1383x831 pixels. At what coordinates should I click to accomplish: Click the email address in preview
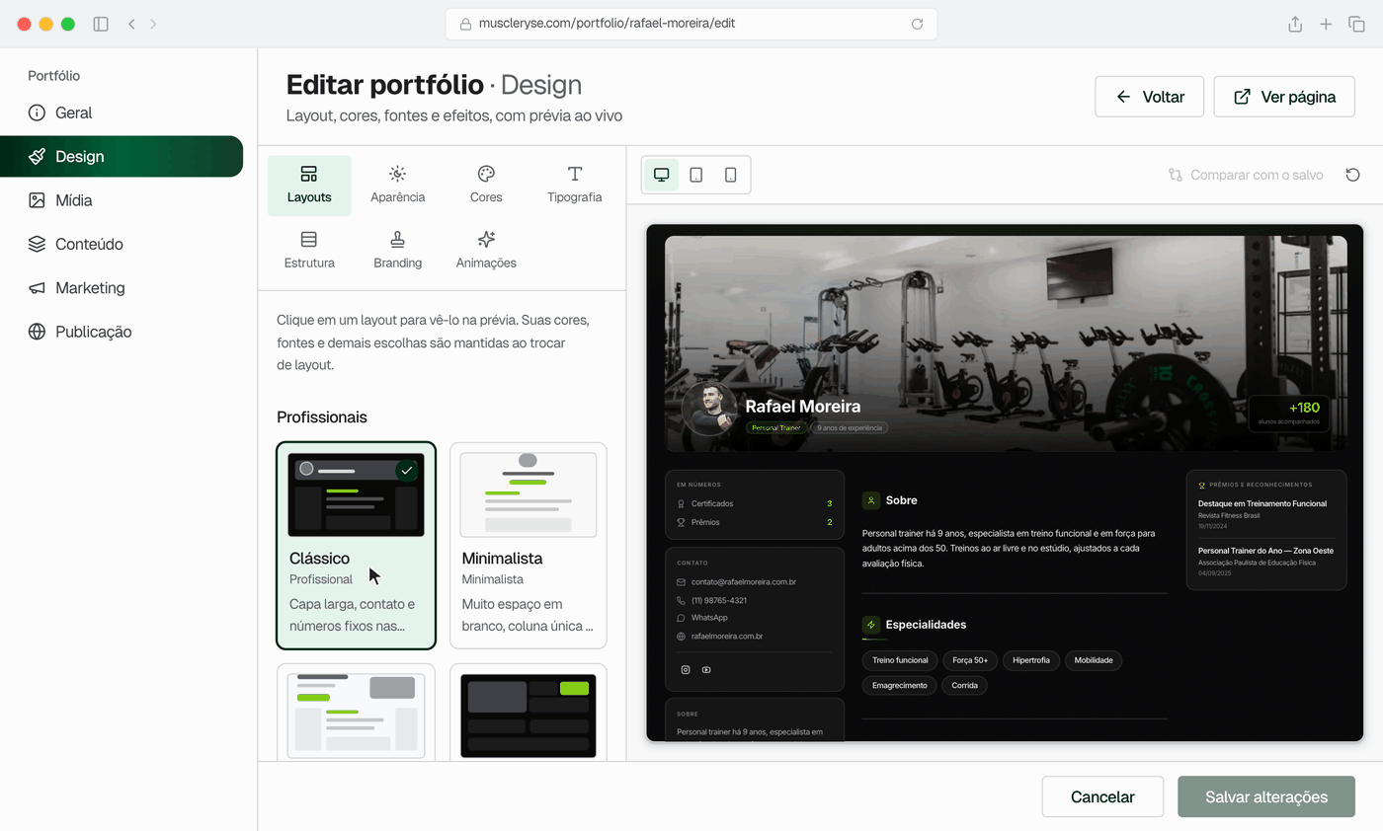[744, 582]
